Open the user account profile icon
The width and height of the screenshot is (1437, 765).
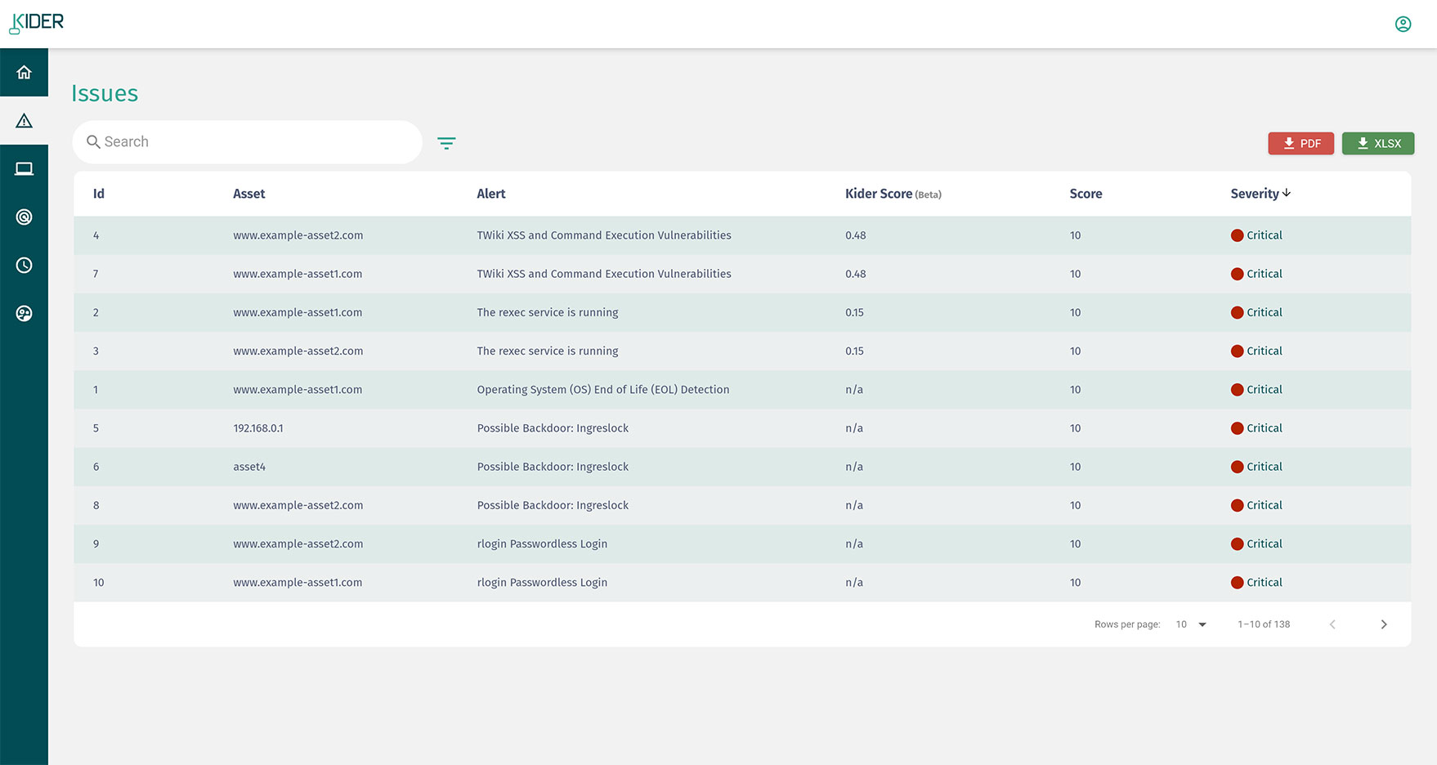click(x=1403, y=25)
